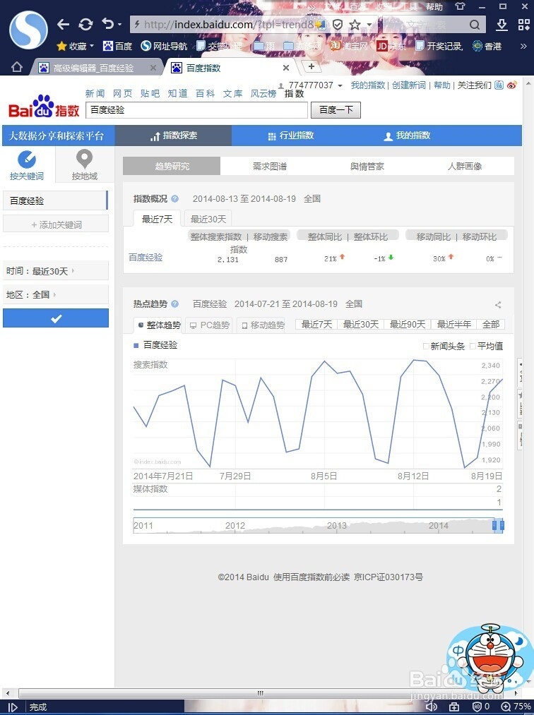This screenshot has height=715, width=534.
Task: Expand the 地区：全国 selector
Action: click(x=56, y=294)
